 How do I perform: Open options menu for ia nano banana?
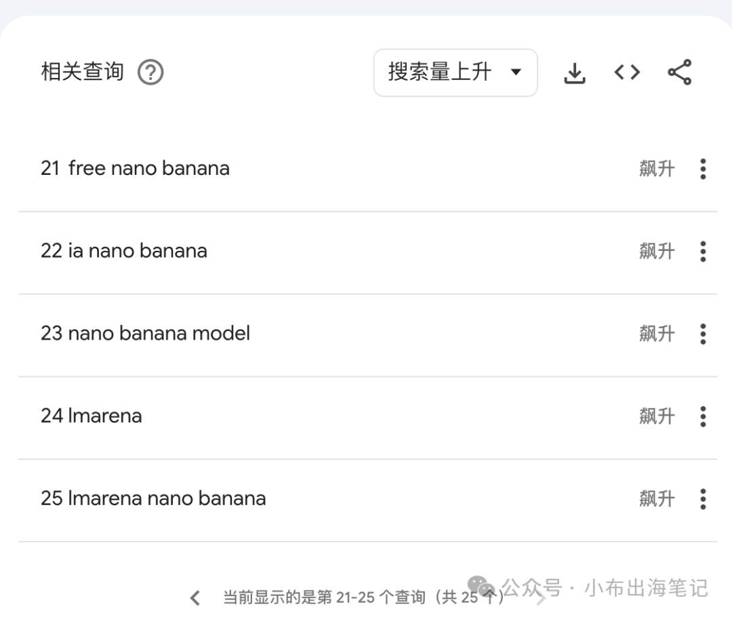(703, 252)
